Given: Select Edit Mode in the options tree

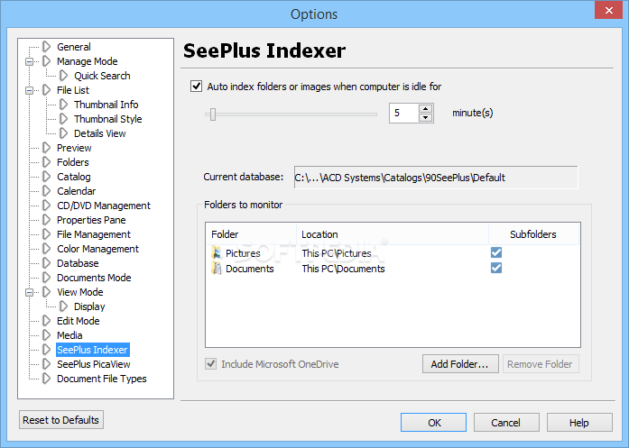Looking at the screenshot, I should click(x=79, y=321).
